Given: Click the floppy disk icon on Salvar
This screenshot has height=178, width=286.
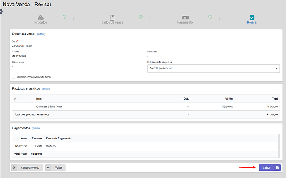Looking at the screenshot, I should click(x=277, y=168).
